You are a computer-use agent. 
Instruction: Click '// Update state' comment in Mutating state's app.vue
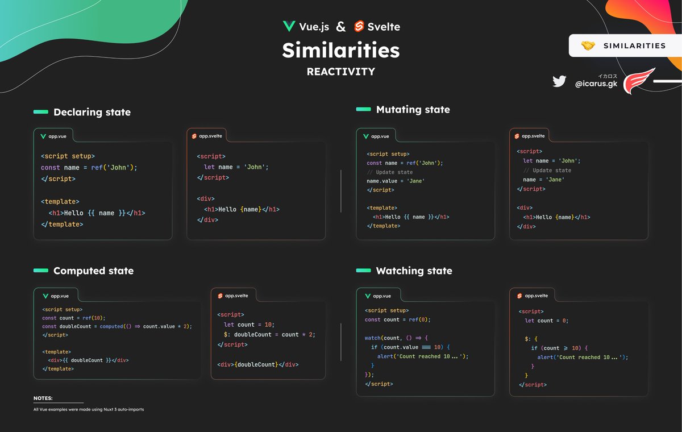click(390, 172)
